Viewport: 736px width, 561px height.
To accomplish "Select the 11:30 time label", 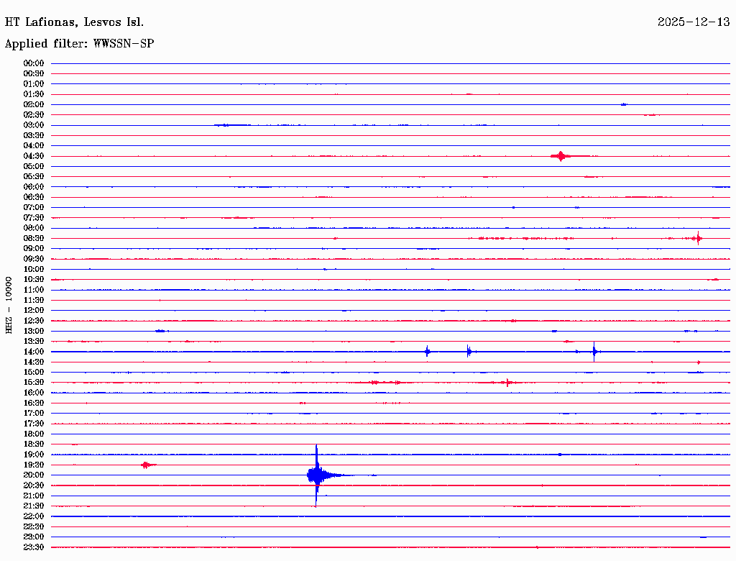I will point(34,300).
